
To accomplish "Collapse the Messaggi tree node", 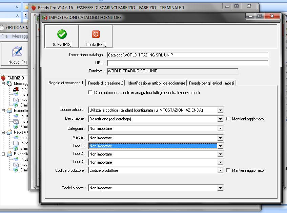I will click(x=3, y=84).
